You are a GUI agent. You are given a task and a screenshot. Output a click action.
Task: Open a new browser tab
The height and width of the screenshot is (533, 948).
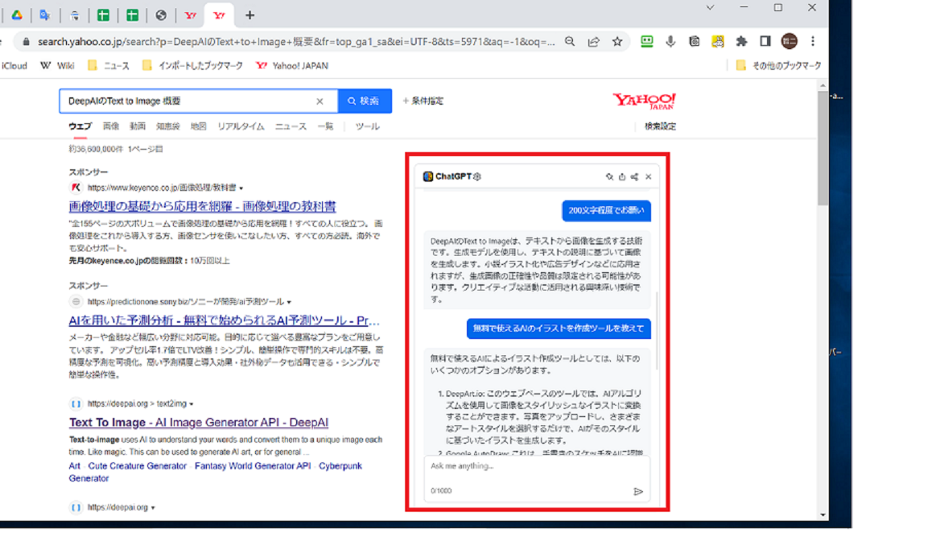coord(250,15)
